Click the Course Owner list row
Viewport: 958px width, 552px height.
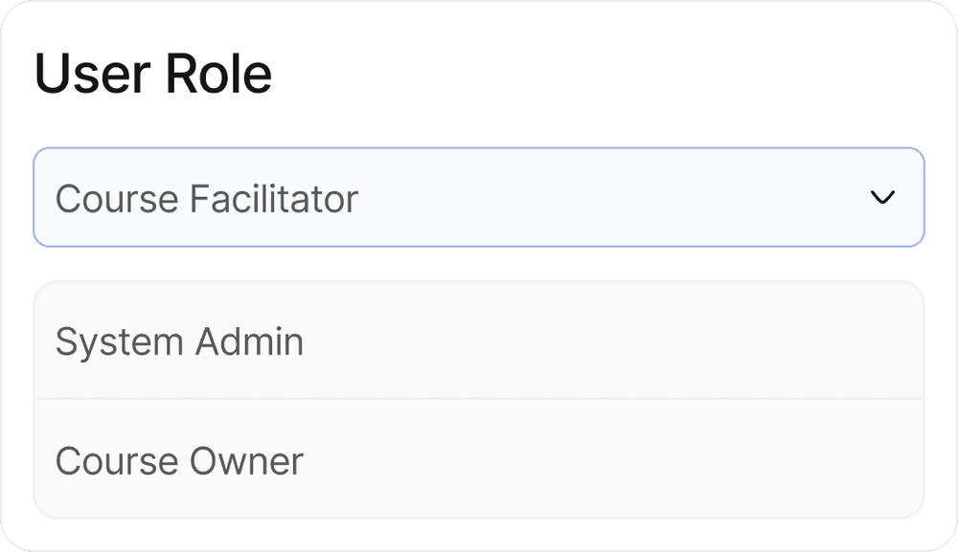coord(479,461)
